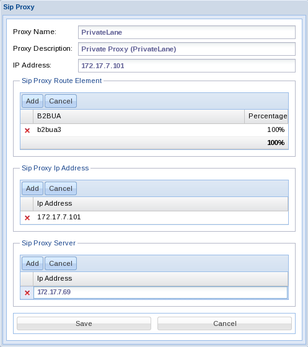Select the 100% percentage cell for b2bua3
308x347 pixels.
coord(266,130)
